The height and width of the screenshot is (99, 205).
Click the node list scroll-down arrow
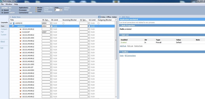pos(116,97)
